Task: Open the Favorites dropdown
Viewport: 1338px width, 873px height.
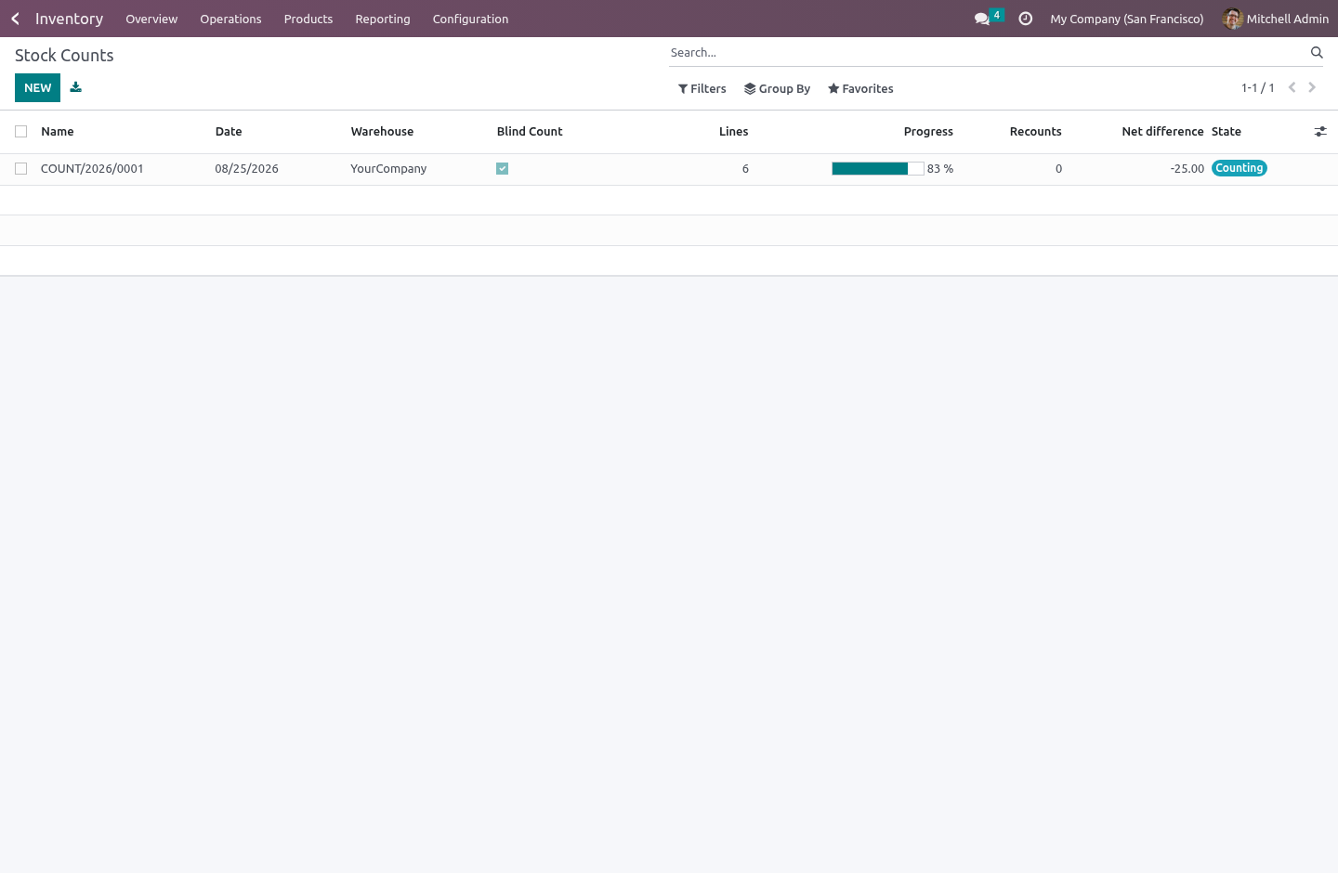Action: click(860, 89)
